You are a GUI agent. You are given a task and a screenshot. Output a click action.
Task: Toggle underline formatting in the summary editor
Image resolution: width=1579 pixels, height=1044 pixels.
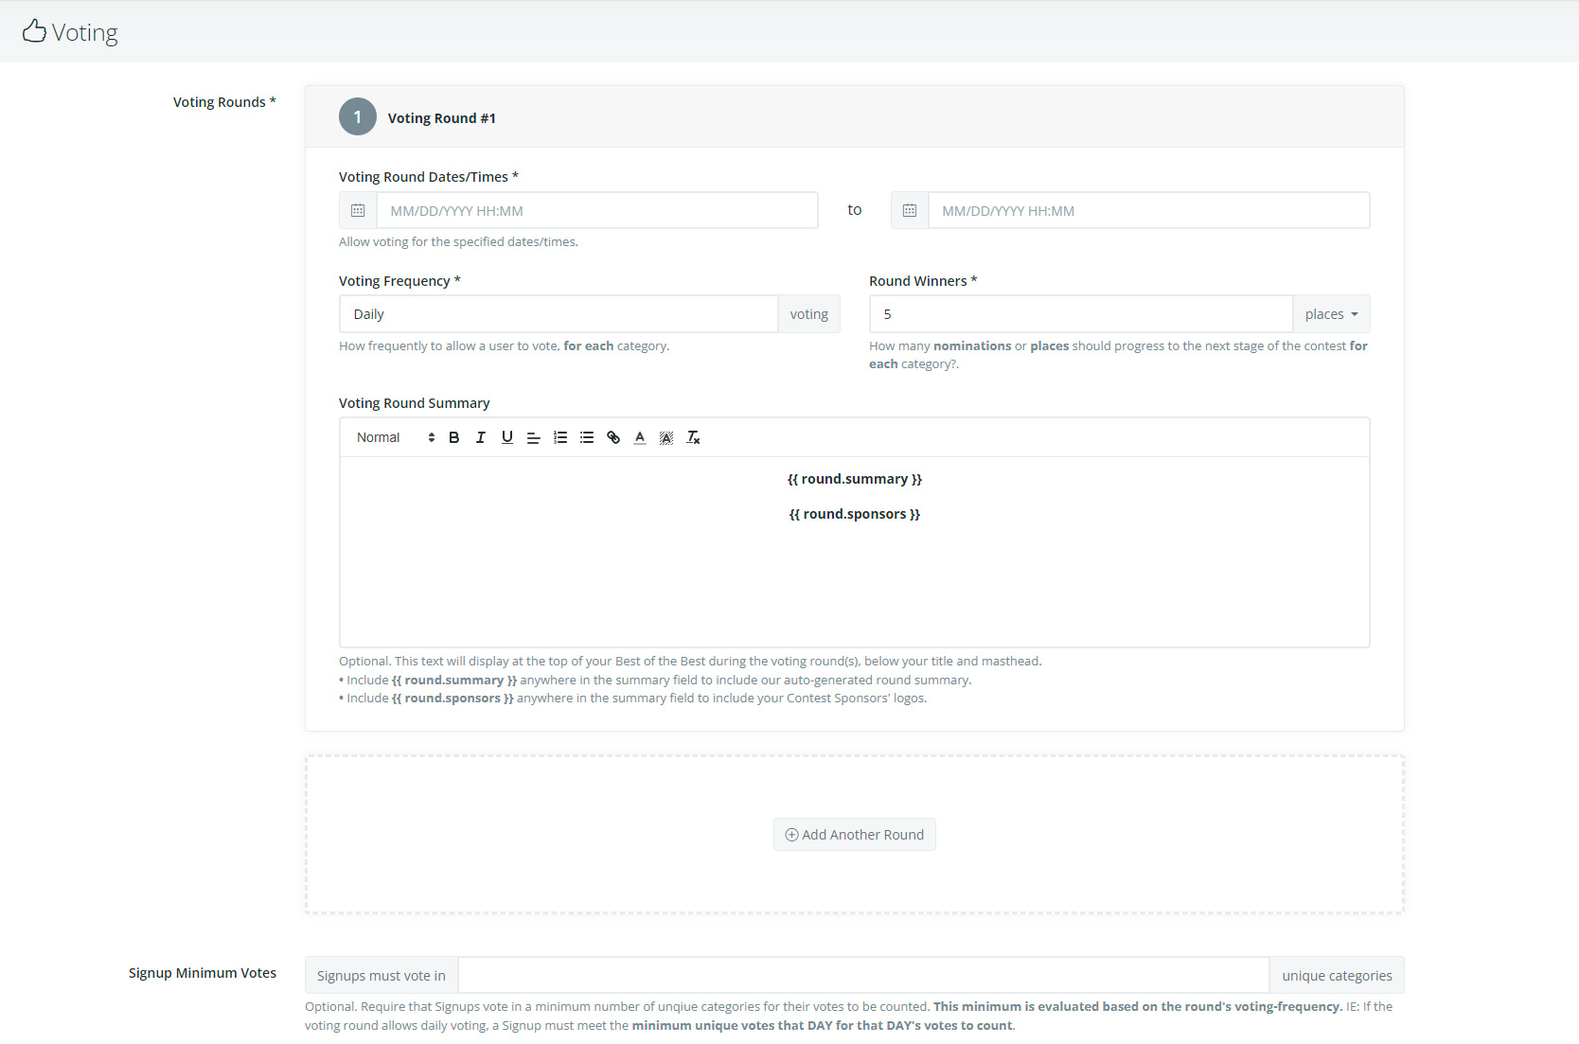[507, 437]
